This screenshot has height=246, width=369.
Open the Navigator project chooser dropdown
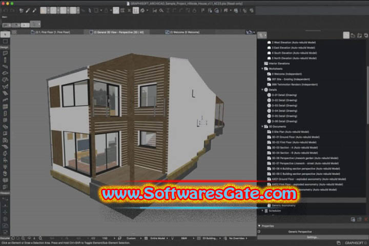click(262, 35)
